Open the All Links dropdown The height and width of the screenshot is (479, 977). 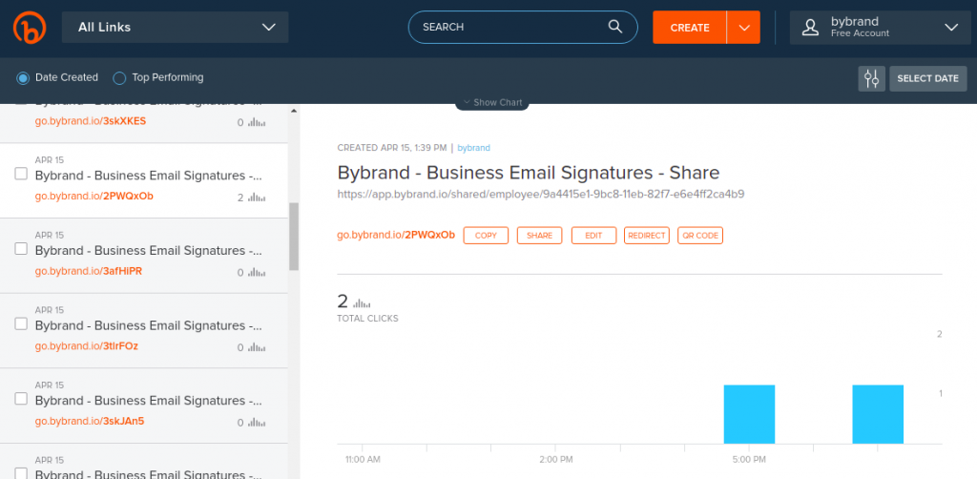tap(176, 28)
